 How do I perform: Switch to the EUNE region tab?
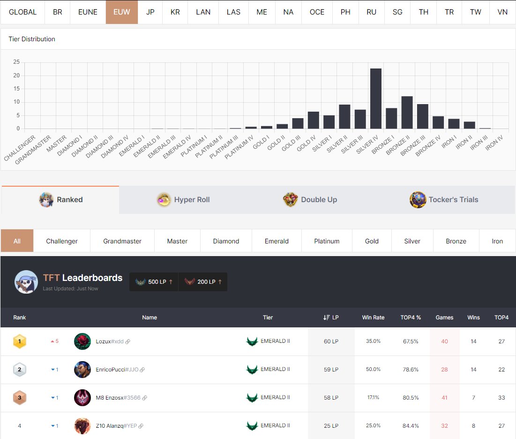[x=88, y=12]
